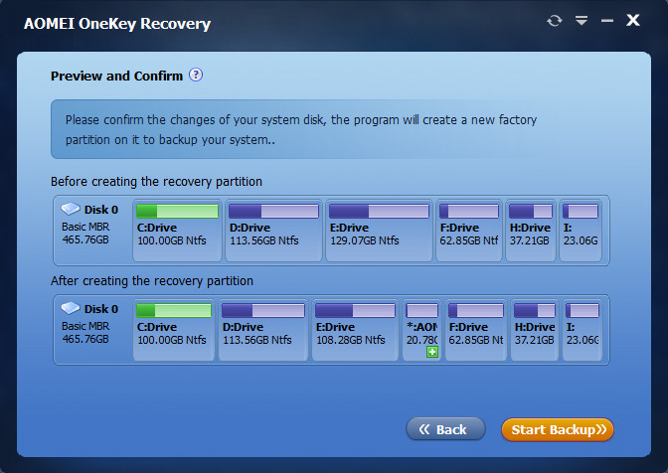Click 'After creating the recovery partition' label
Image resolution: width=668 pixels, height=473 pixels.
tap(152, 281)
